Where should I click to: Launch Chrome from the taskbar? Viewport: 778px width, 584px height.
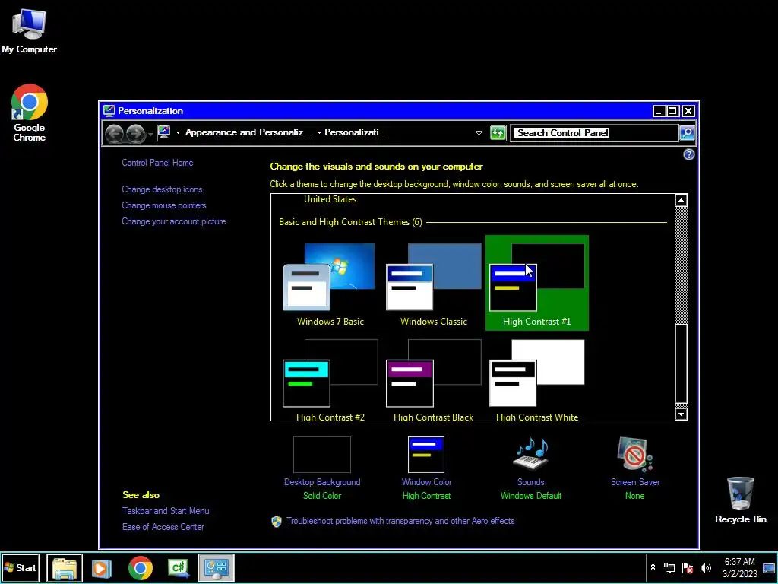141,568
